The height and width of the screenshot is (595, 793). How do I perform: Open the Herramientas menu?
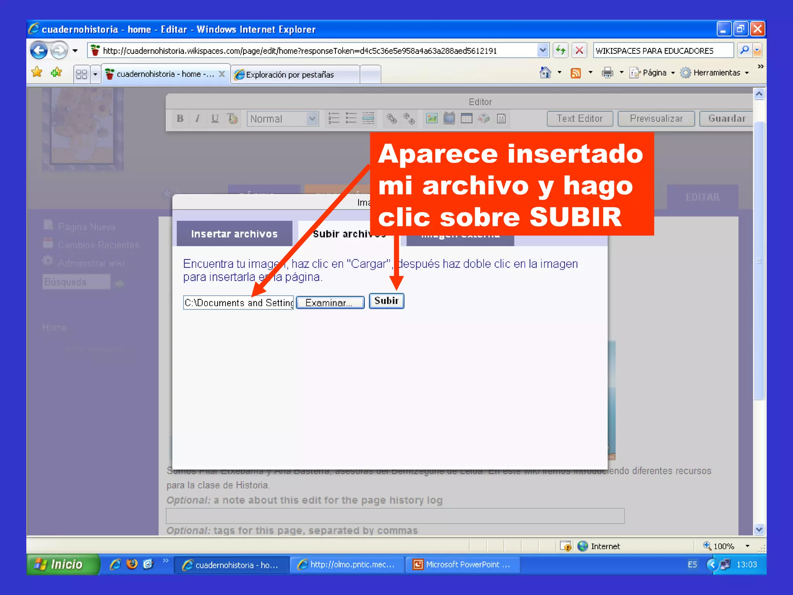[x=714, y=73]
